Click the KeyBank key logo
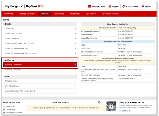 coord(41,6)
